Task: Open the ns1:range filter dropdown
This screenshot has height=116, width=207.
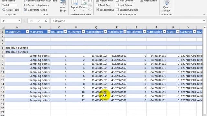Action: (195, 32)
